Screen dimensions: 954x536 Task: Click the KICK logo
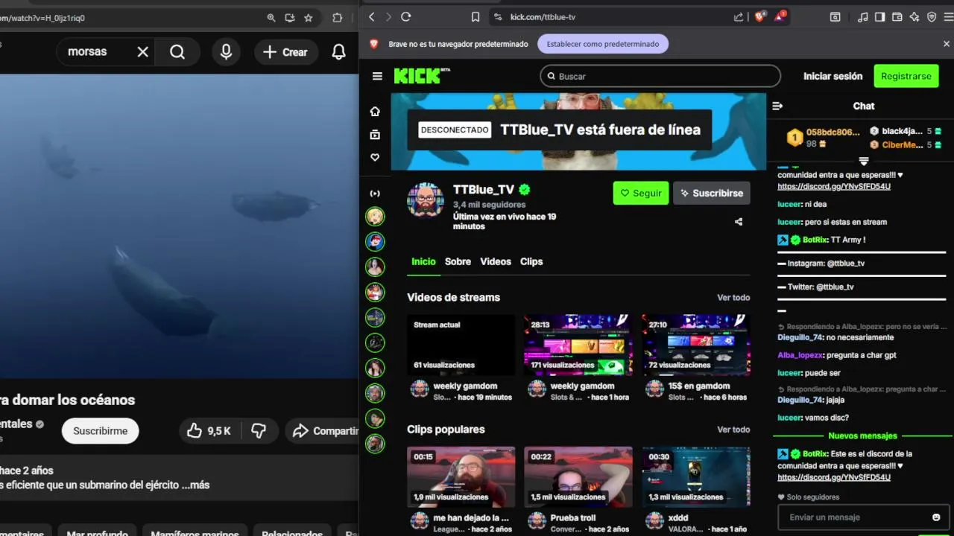pos(422,76)
